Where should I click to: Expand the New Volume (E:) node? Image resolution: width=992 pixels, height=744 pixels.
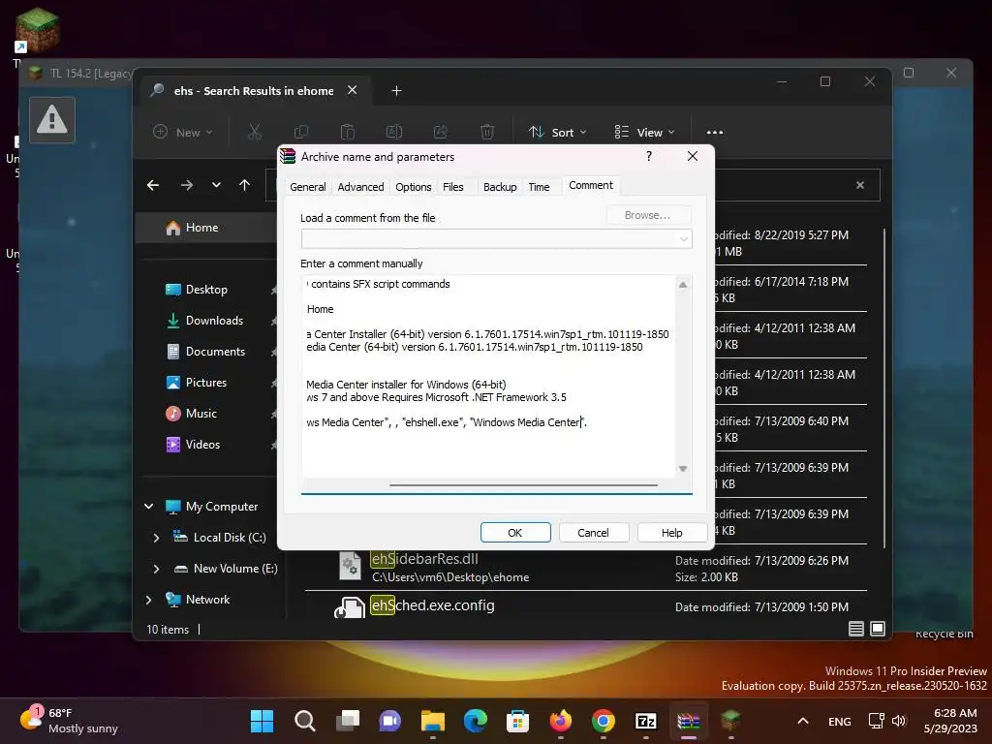[x=156, y=569]
